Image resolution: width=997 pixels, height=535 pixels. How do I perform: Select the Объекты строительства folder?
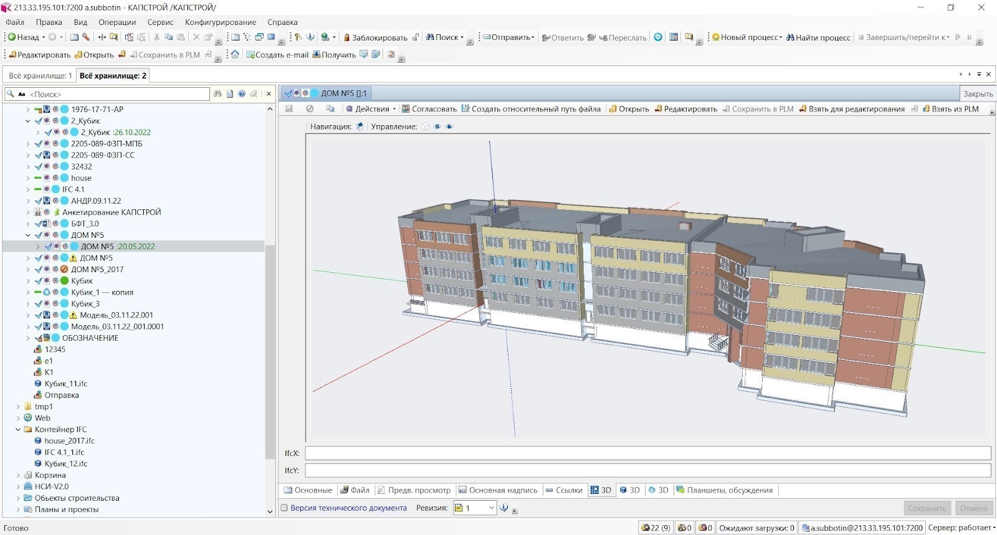(x=77, y=498)
